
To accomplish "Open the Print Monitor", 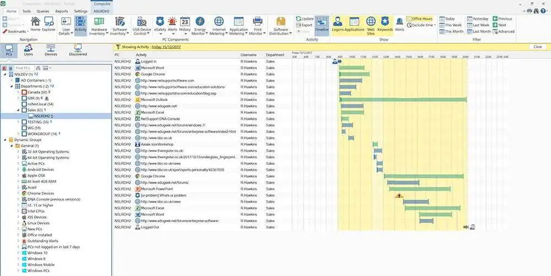I will click(x=257, y=26).
